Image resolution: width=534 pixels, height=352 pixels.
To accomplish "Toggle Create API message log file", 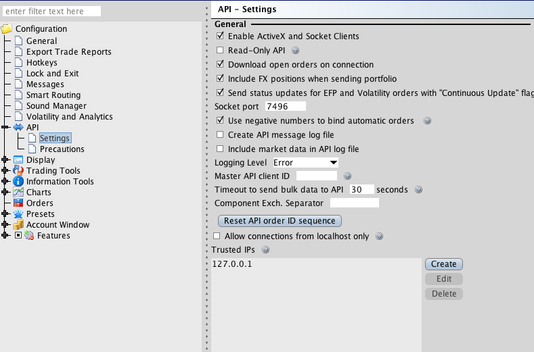I will pyautogui.click(x=219, y=135).
